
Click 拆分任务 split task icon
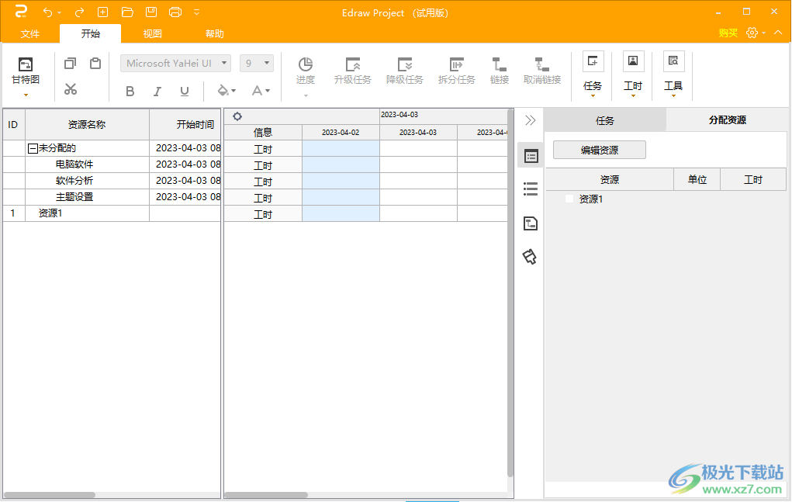click(457, 71)
